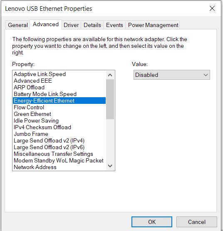Select Adaptive Link Speed property
The height and width of the screenshot is (231, 223).
pyautogui.click(x=59, y=74)
